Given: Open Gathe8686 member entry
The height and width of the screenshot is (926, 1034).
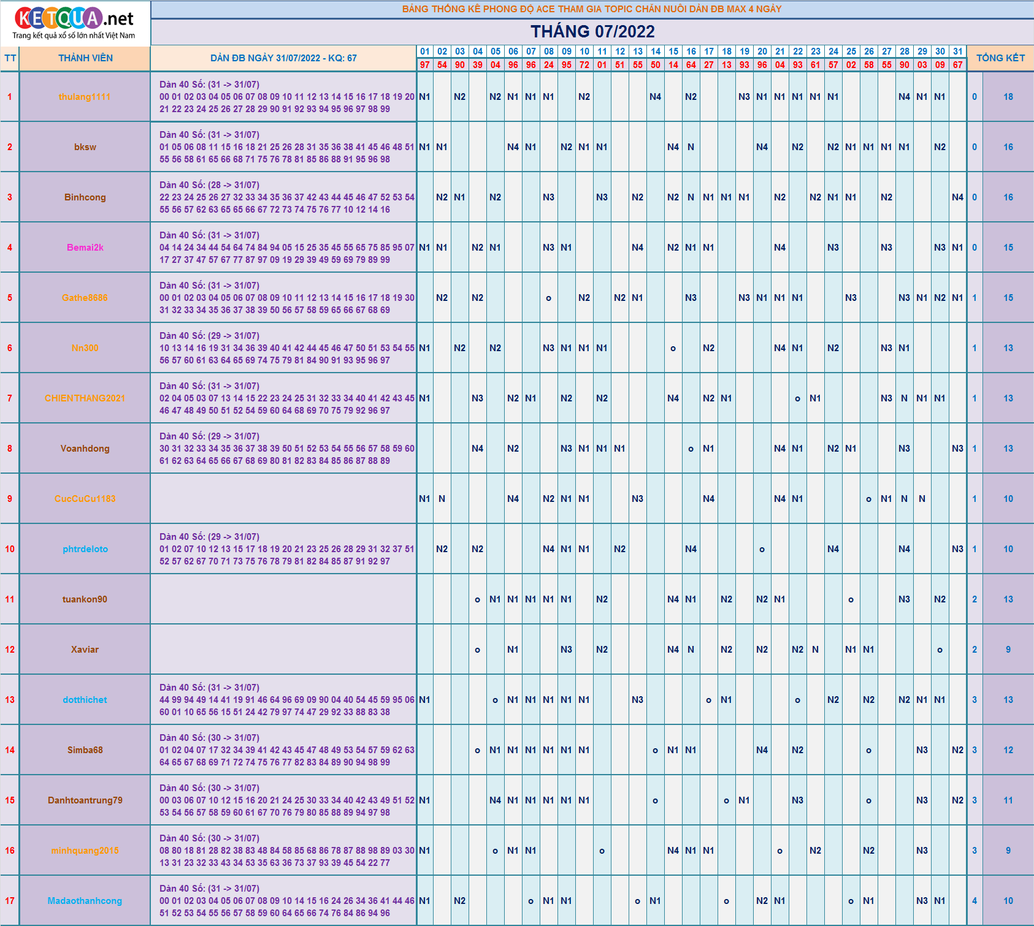Looking at the screenshot, I should click(x=85, y=298).
